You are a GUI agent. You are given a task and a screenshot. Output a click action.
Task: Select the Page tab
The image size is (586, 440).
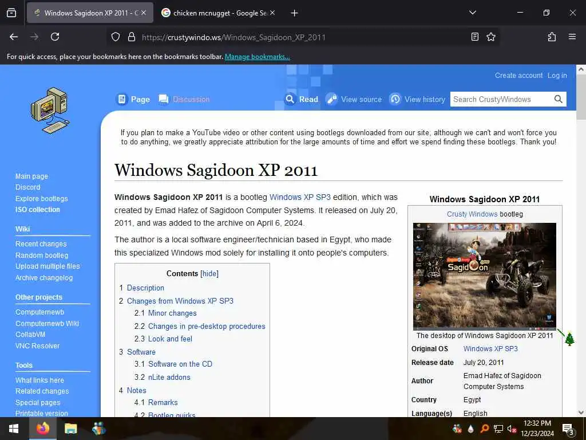133,99
